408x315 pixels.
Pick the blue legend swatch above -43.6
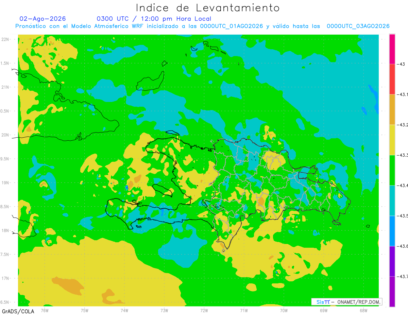click(392, 230)
